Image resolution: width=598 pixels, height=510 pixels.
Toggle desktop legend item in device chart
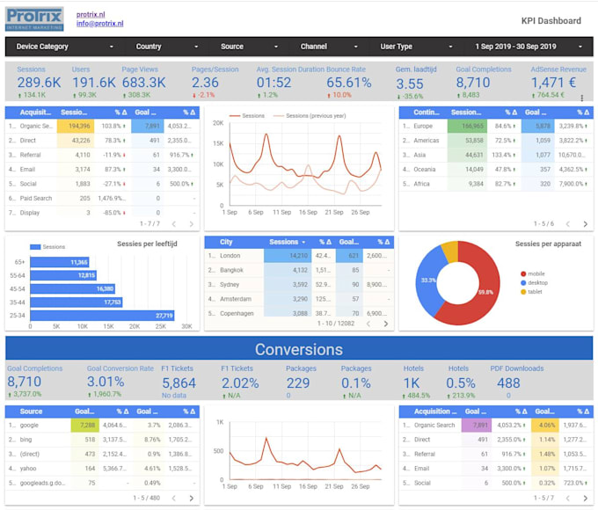click(x=537, y=283)
